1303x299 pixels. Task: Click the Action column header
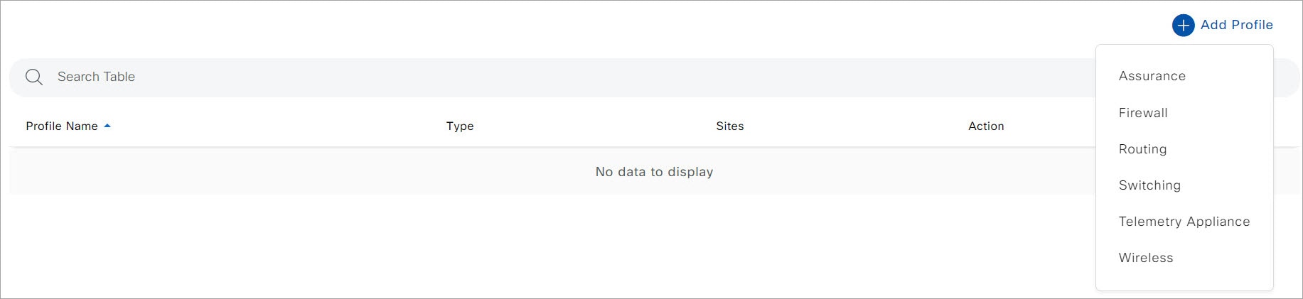pos(986,126)
